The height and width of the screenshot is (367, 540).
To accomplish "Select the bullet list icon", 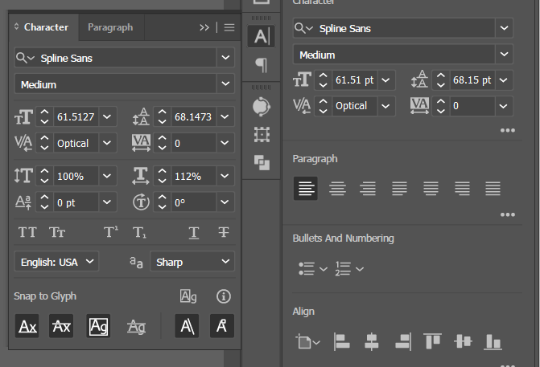I will pyautogui.click(x=306, y=268).
